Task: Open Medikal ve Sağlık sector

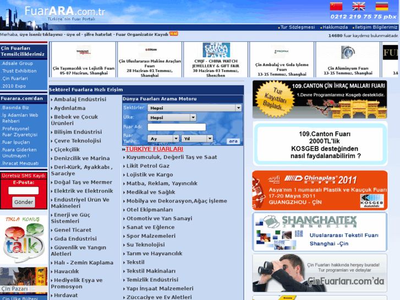Action: tap(151, 192)
